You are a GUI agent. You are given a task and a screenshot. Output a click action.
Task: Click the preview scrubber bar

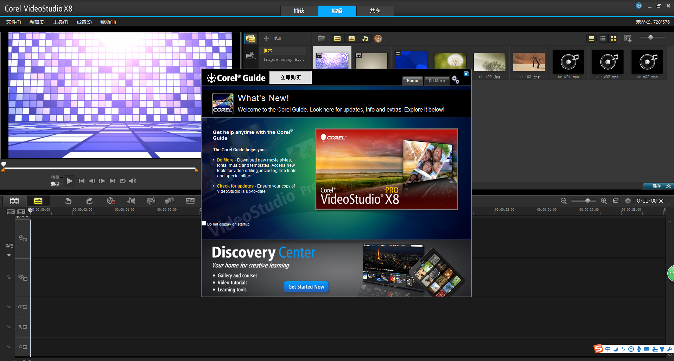coord(100,169)
